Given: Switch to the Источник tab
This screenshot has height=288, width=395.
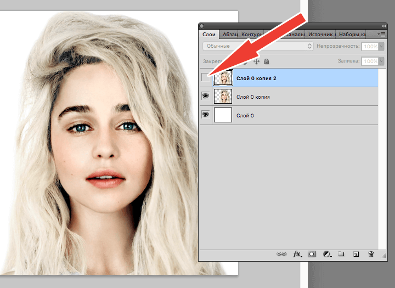Looking at the screenshot, I should pyautogui.click(x=321, y=34).
